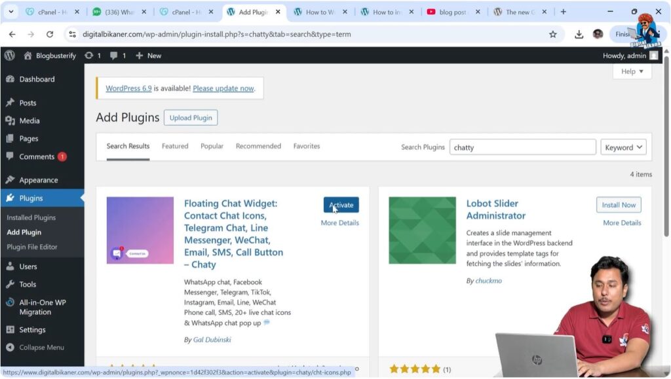671x379 pixels.
Task: Open Add Plugin submenu item
Action: 24,232
